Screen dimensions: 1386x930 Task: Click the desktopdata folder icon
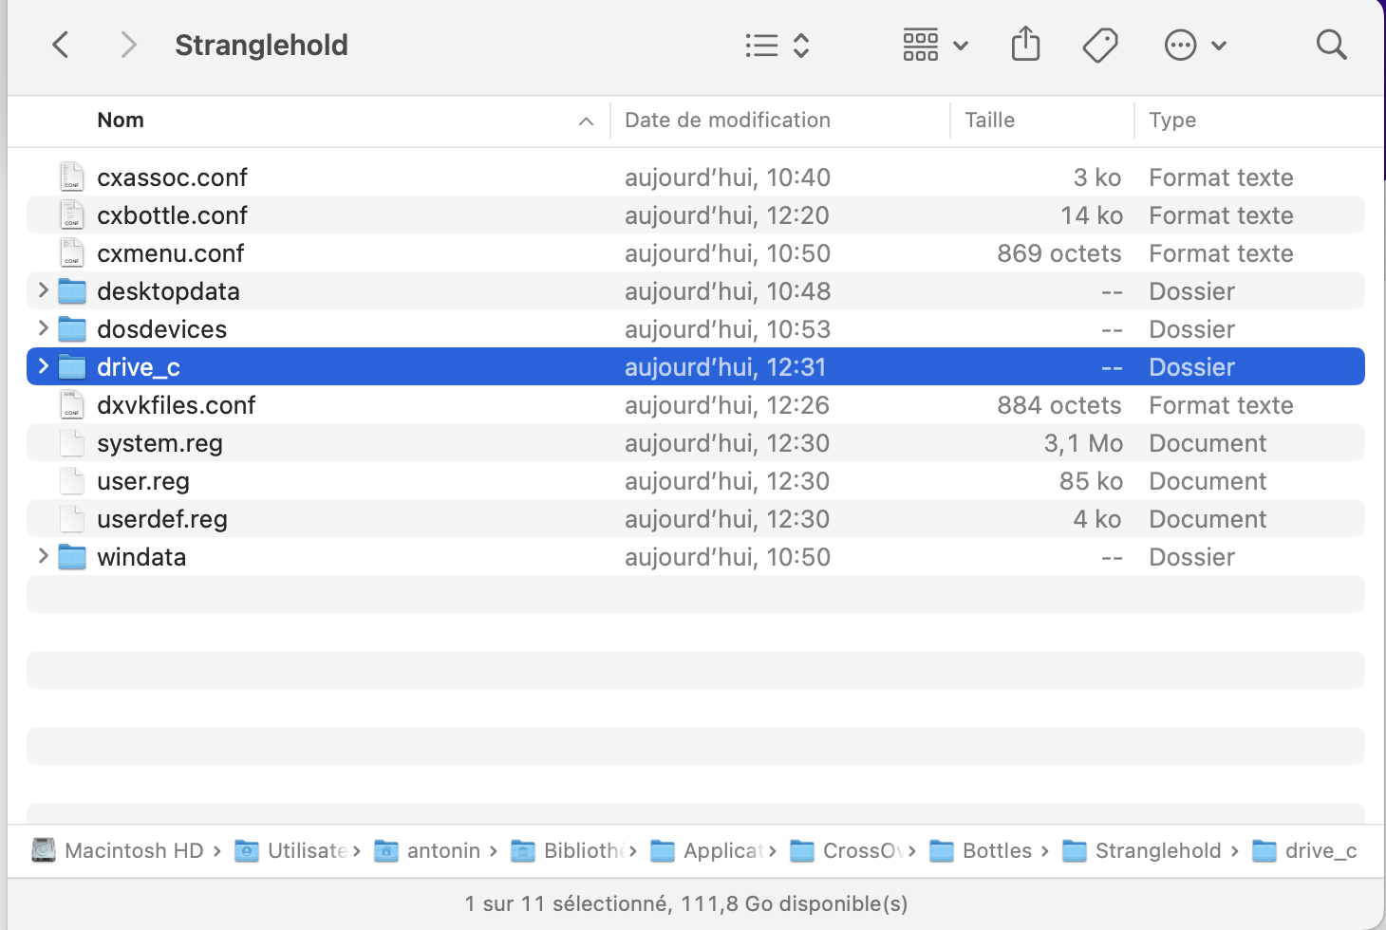[72, 291]
